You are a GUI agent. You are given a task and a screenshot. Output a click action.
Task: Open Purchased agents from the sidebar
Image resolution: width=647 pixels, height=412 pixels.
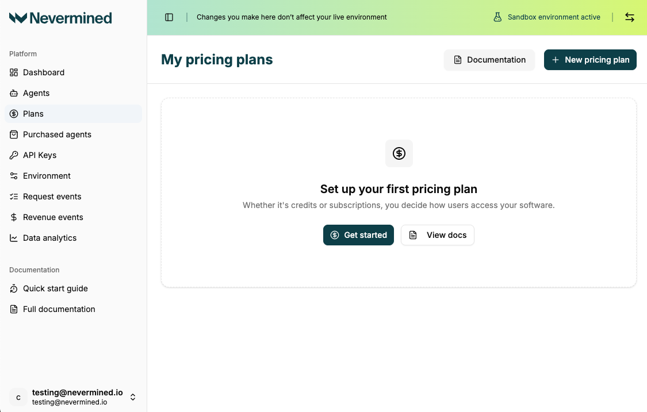pyautogui.click(x=13, y=134)
